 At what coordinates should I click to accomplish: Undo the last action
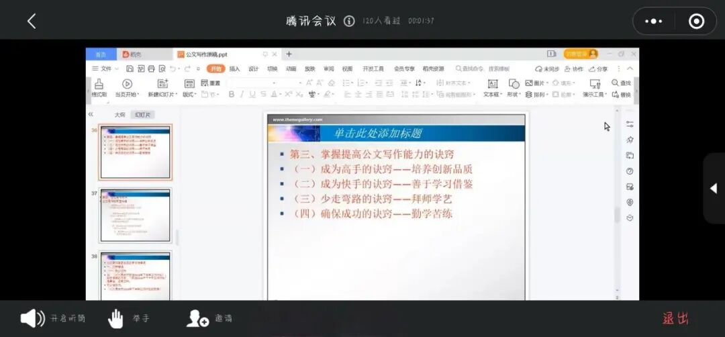tap(173, 69)
